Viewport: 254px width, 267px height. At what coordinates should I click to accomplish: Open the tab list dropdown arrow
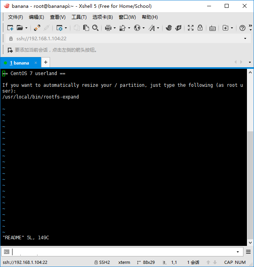[x=250, y=62]
